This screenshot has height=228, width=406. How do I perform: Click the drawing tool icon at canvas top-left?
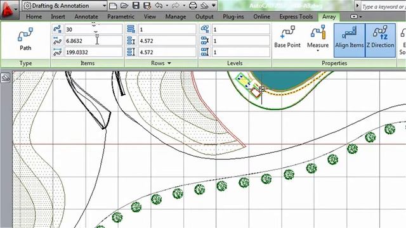click(6, 77)
